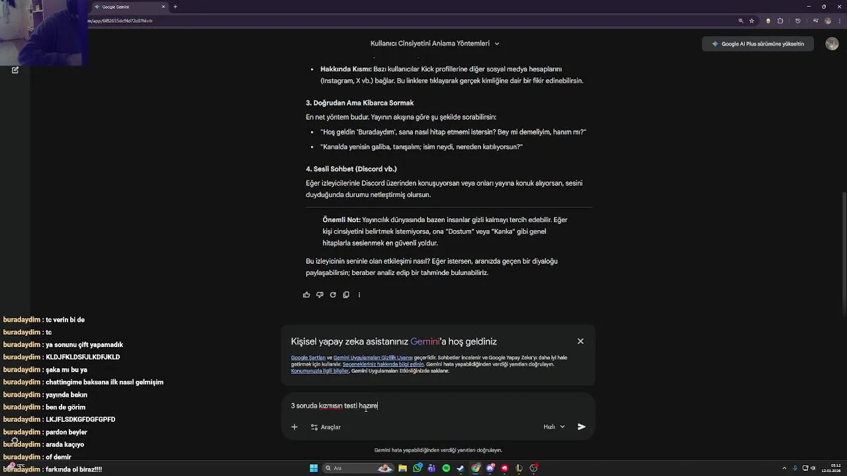Open Gemini Uygulamaları Gizlilik Uyarısı link

(373, 358)
